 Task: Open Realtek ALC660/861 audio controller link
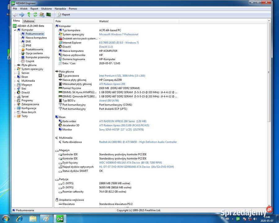pos(138,142)
